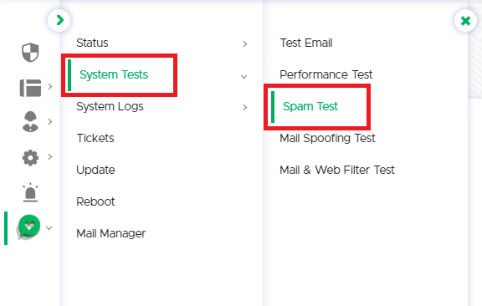The width and height of the screenshot is (482, 306).
Task: Open the settings gear icon
Action: click(30, 158)
